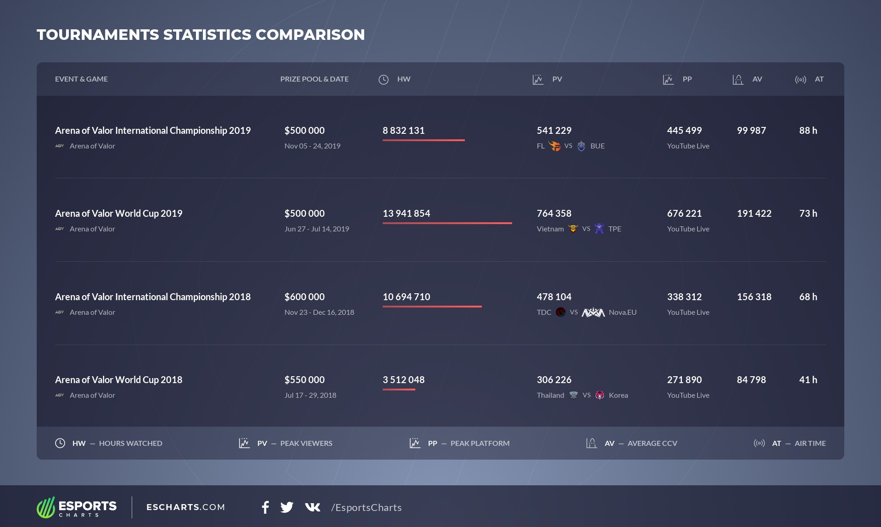This screenshot has height=527, width=881.
Task: Open Arena of Valor World Cup 2019 event
Action: pyautogui.click(x=118, y=214)
